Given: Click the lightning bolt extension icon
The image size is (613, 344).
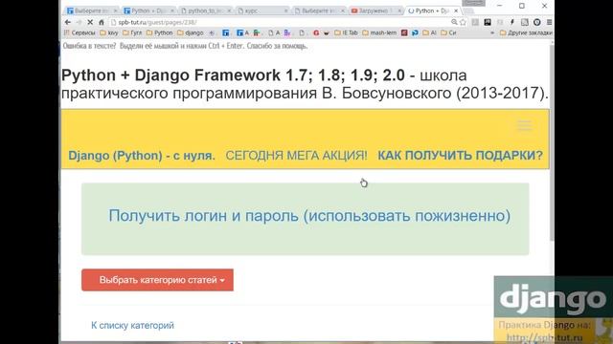Looking at the screenshot, I should pyautogui.click(x=512, y=22).
